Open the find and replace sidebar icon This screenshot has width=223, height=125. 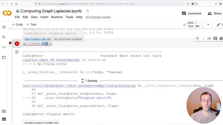4,37
